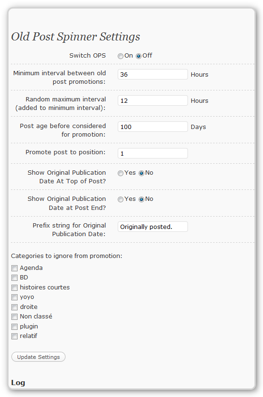Select the Off radio for Switch OPS
The image size is (263, 397).
[x=139, y=56]
